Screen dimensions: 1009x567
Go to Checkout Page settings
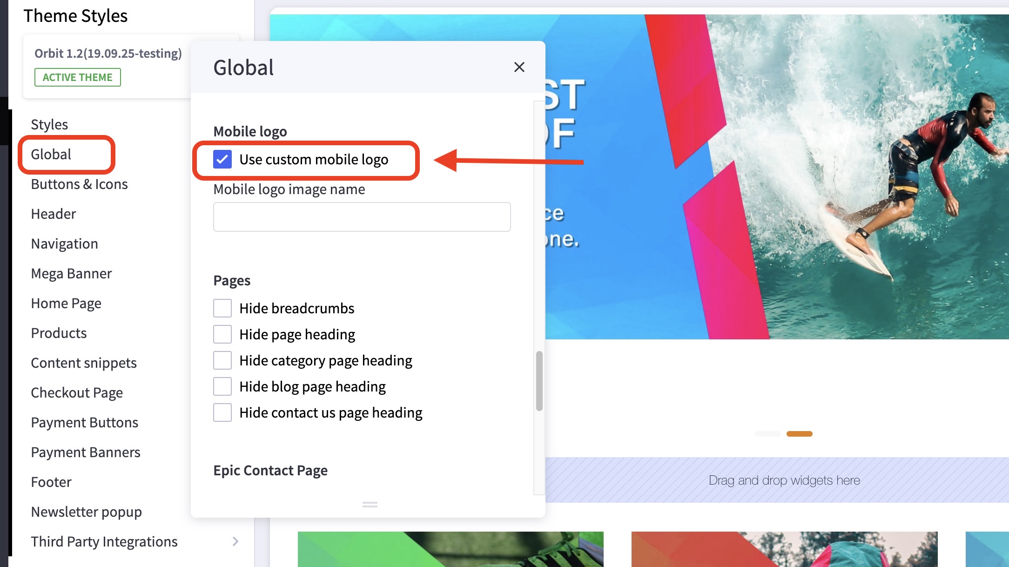click(x=77, y=393)
